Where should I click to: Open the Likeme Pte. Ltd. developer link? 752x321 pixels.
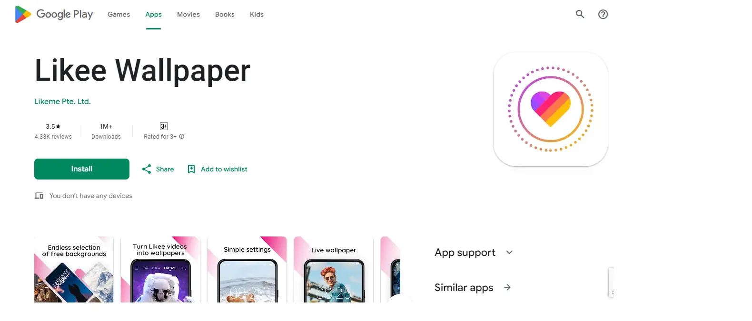[62, 101]
